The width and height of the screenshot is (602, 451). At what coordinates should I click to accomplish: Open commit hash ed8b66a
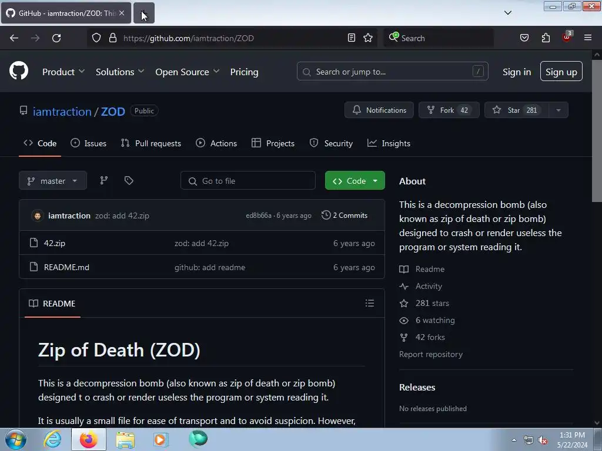pyautogui.click(x=259, y=216)
